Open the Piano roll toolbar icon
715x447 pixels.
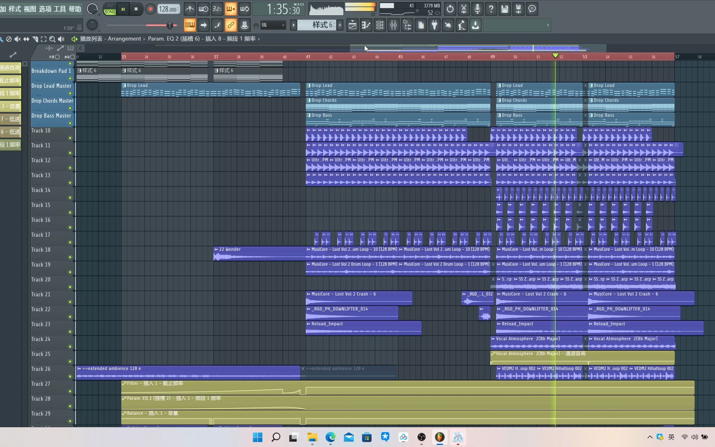(365, 25)
